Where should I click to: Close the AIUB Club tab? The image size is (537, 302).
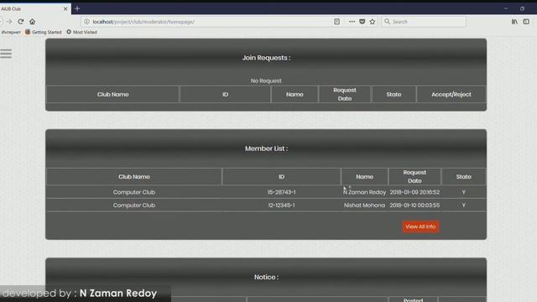click(65, 9)
